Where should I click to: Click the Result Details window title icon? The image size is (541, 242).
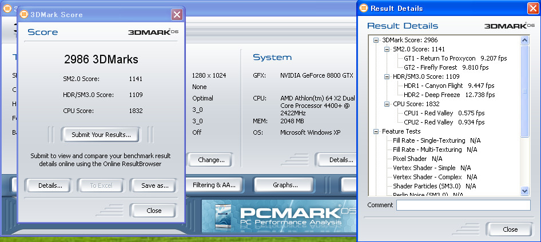[x=364, y=8]
